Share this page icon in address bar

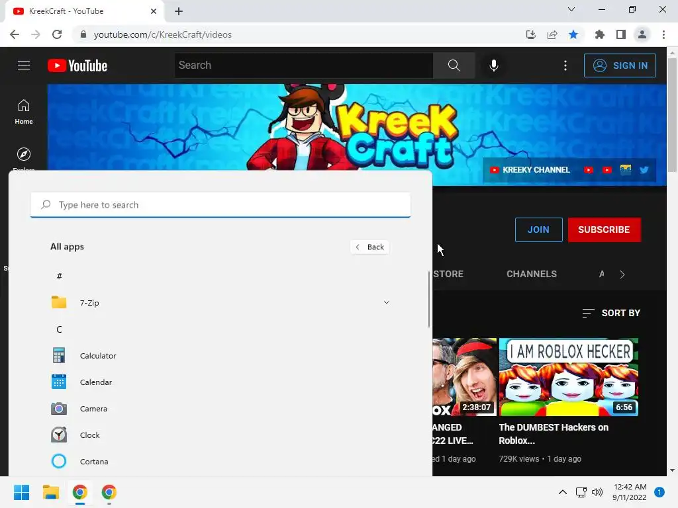click(x=552, y=34)
